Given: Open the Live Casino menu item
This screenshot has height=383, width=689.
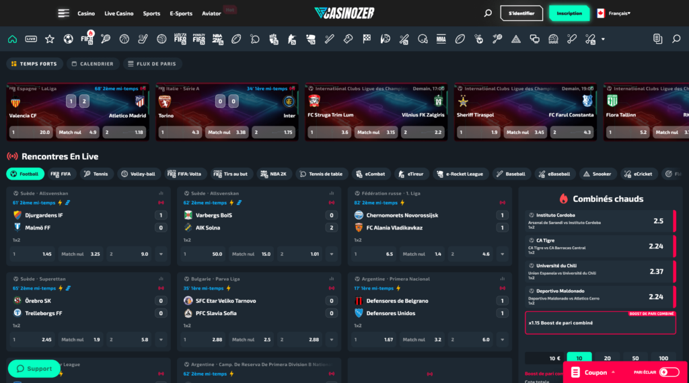Looking at the screenshot, I should point(118,13).
